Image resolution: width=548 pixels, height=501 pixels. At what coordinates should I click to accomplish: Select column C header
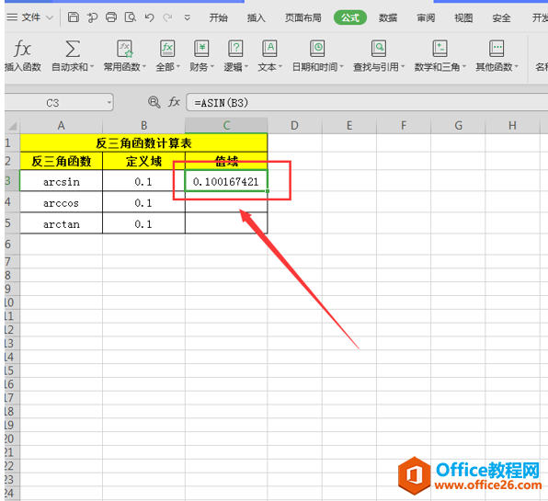226,125
